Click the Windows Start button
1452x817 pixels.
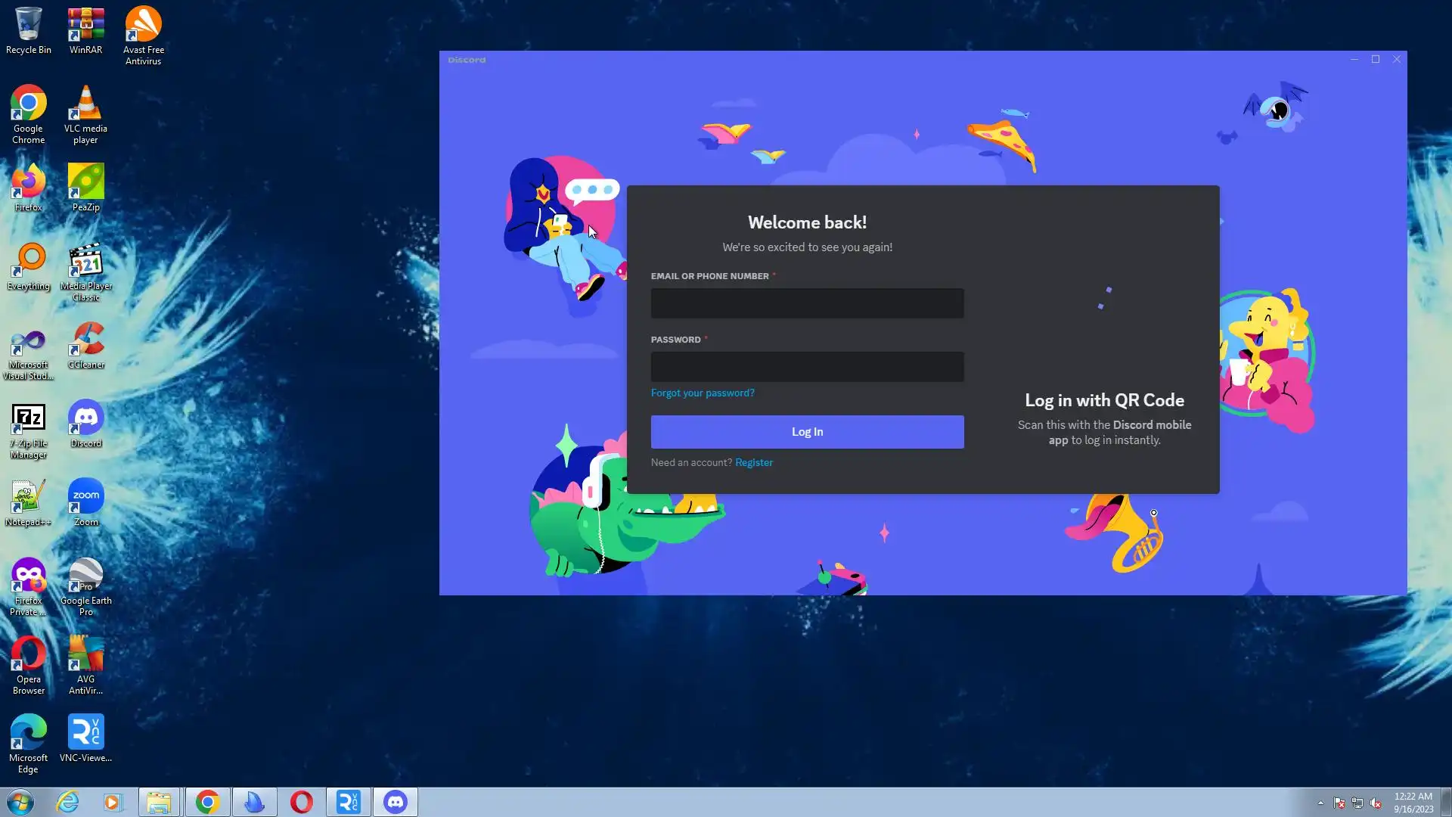click(x=20, y=802)
